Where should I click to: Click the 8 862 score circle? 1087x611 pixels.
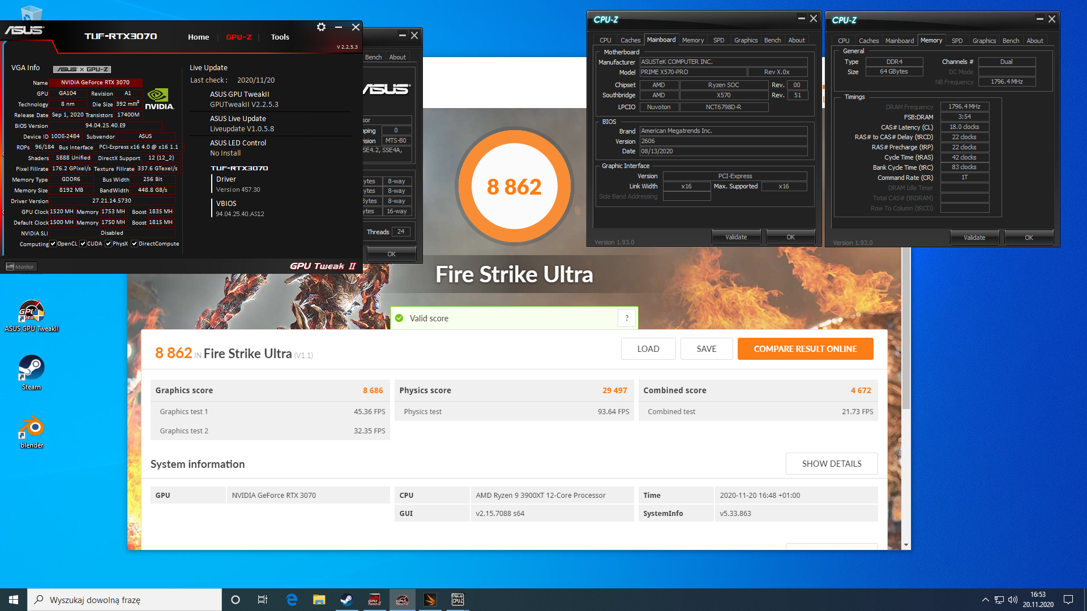point(514,186)
